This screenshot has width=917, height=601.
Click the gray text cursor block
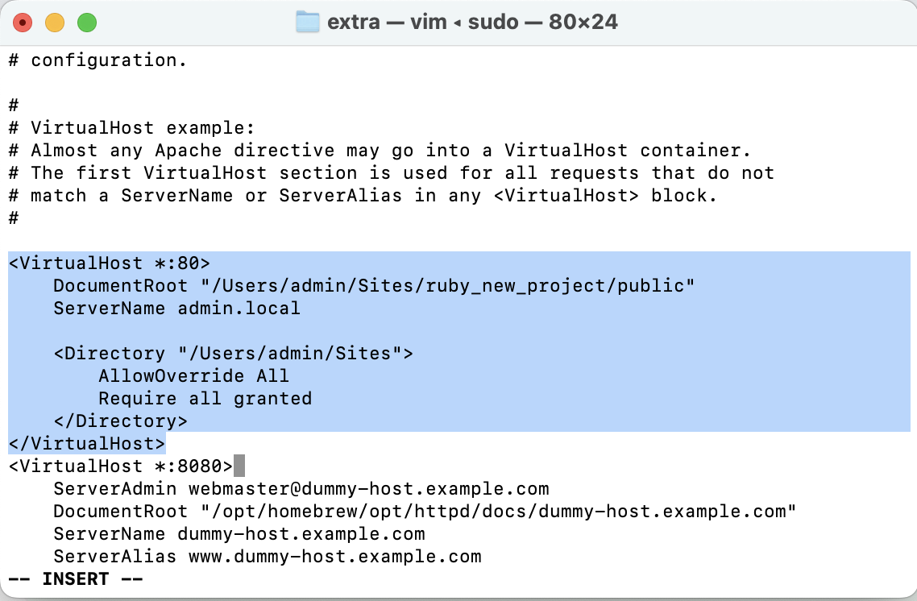pyautogui.click(x=239, y=466)
